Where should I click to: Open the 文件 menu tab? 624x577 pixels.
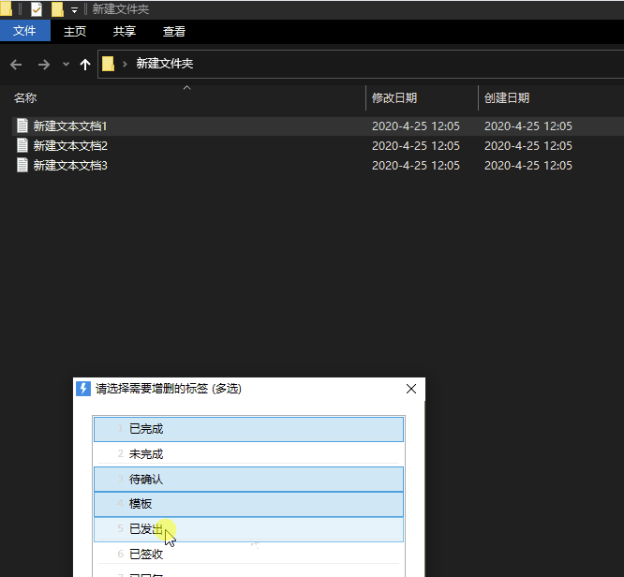click(24, 31)
